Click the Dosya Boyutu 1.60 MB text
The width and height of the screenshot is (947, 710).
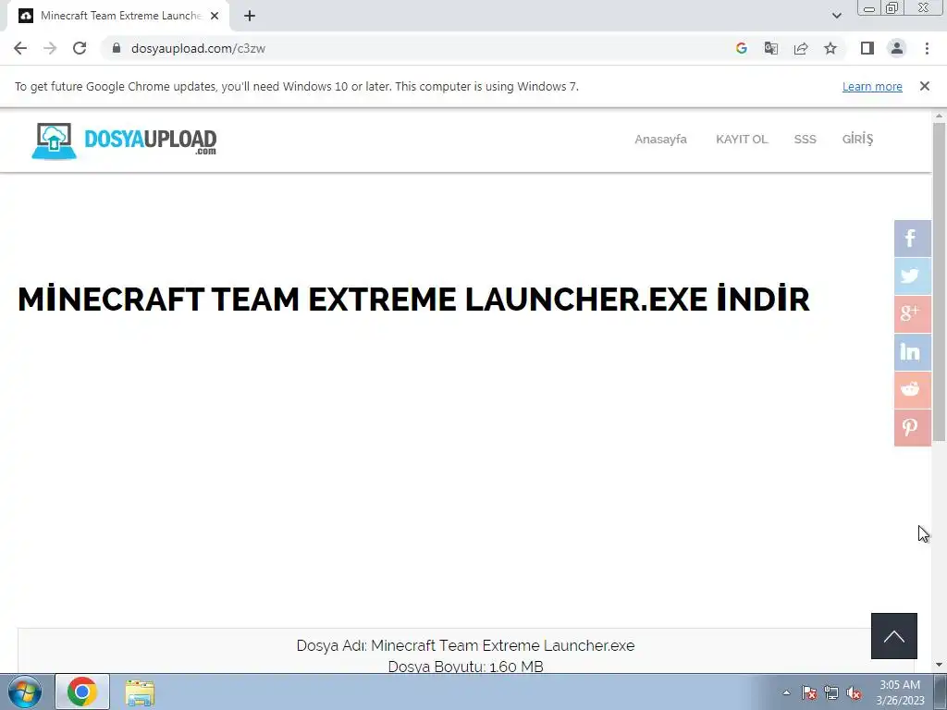click(x=465, y=667)
